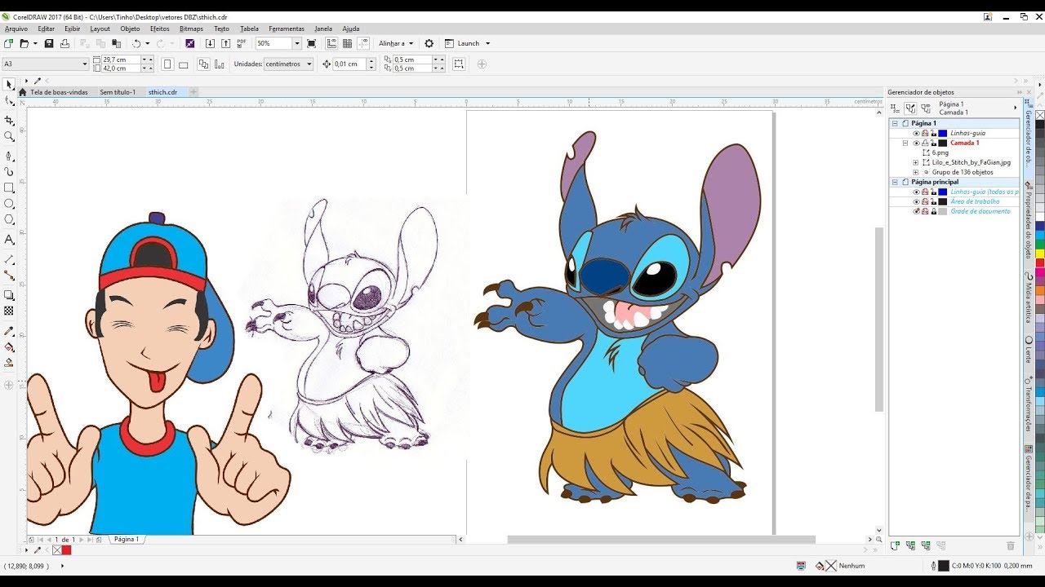
Task: Select the Connector tool
Action: tap(9, 276)
